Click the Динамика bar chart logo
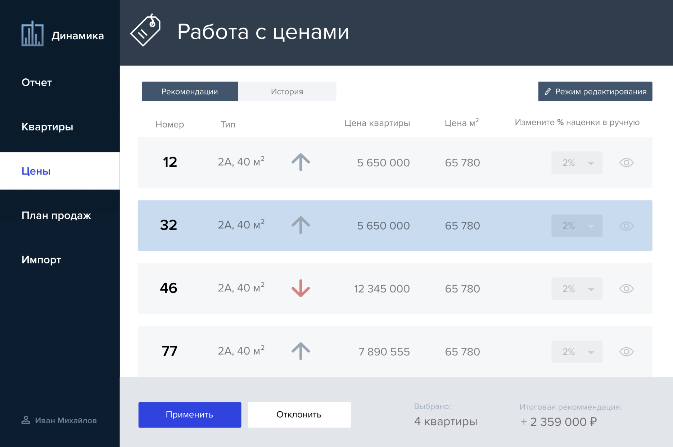 coord(32,34)
